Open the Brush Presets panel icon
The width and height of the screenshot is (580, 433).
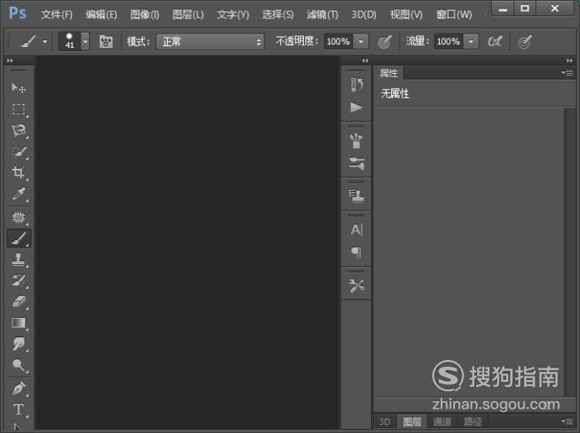[357, 141]
